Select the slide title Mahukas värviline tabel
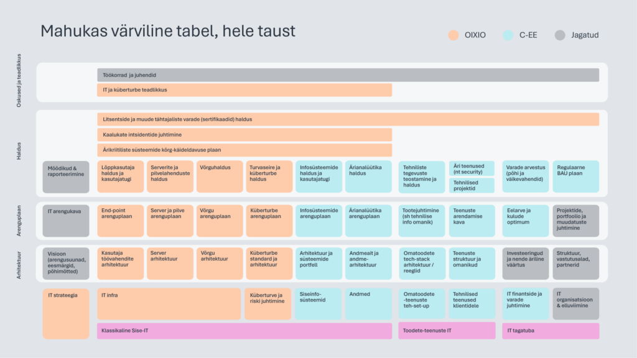Image resolution: width=637 pixels, height=358 pixels. [x=168, y=31]
